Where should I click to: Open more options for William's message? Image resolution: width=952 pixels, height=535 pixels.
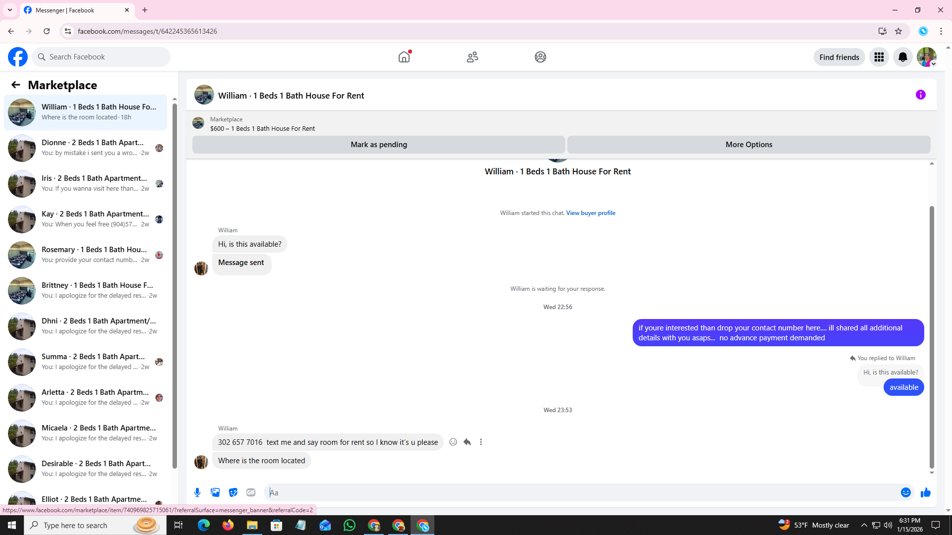(481, 442)
